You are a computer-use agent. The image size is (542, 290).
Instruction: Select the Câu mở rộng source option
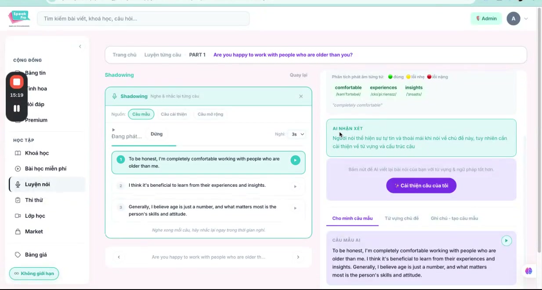click(210, 114)
